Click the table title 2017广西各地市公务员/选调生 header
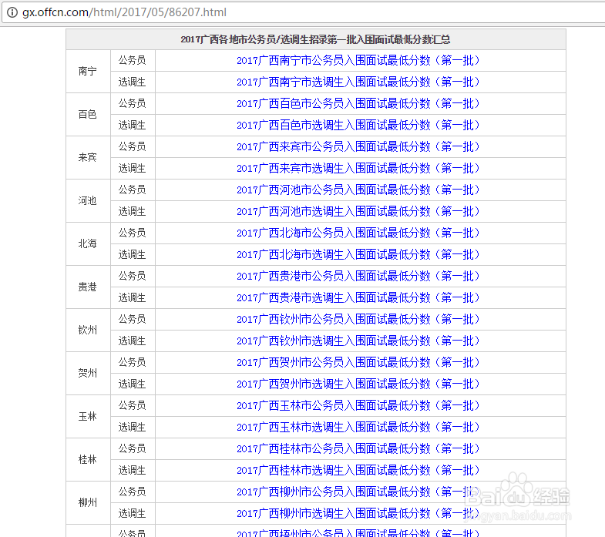605x537 pixels. pyautogui.click(x=316, y=40)
